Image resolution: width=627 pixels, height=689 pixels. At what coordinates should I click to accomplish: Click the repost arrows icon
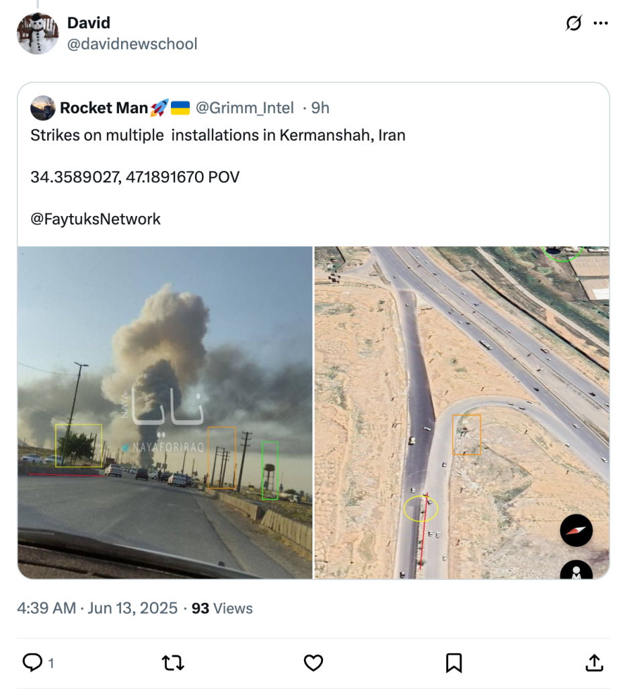coord(173,663)
